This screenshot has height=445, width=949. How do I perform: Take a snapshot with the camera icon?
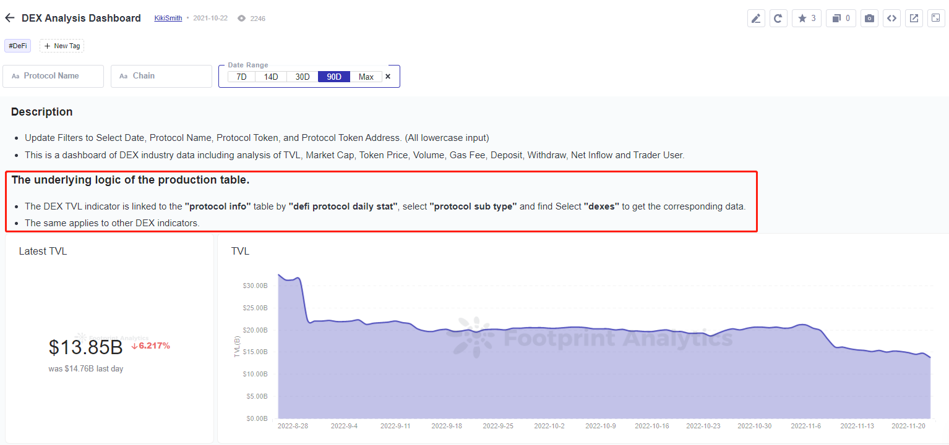(x=869, y=19)
